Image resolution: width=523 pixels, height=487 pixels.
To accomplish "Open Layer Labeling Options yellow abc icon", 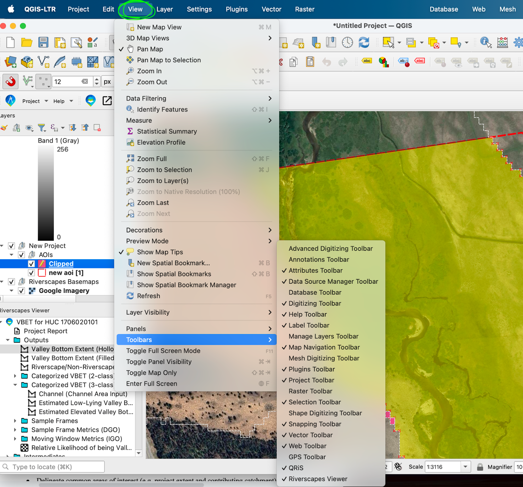I will pos(367,61).
